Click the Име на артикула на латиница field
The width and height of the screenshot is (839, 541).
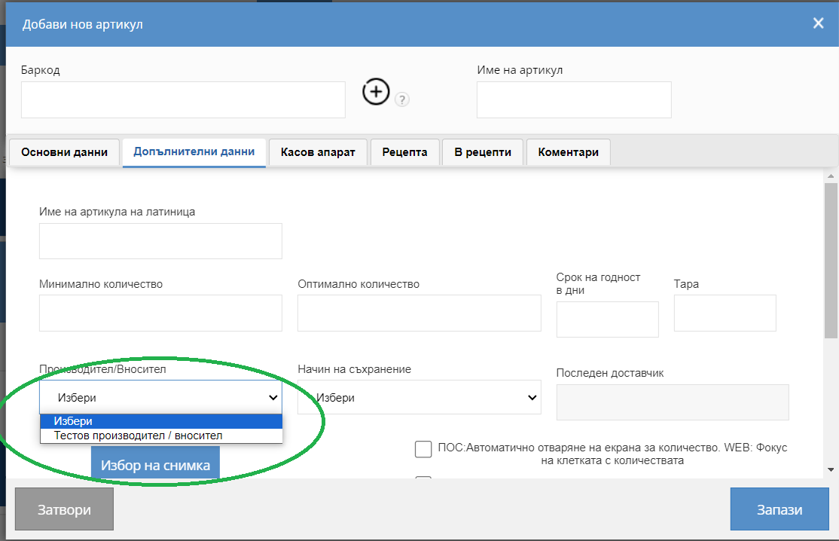point(160,241)
